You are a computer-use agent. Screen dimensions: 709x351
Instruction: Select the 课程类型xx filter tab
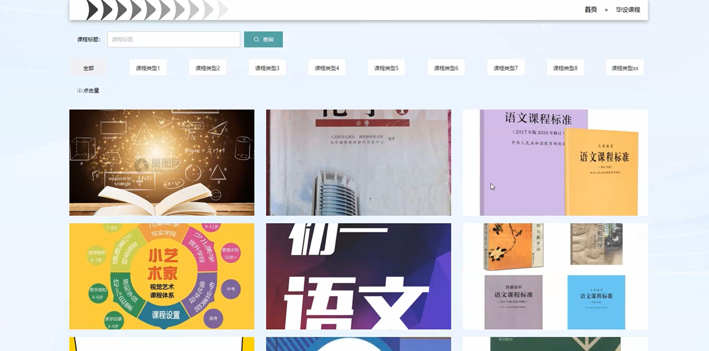[625, 68]
